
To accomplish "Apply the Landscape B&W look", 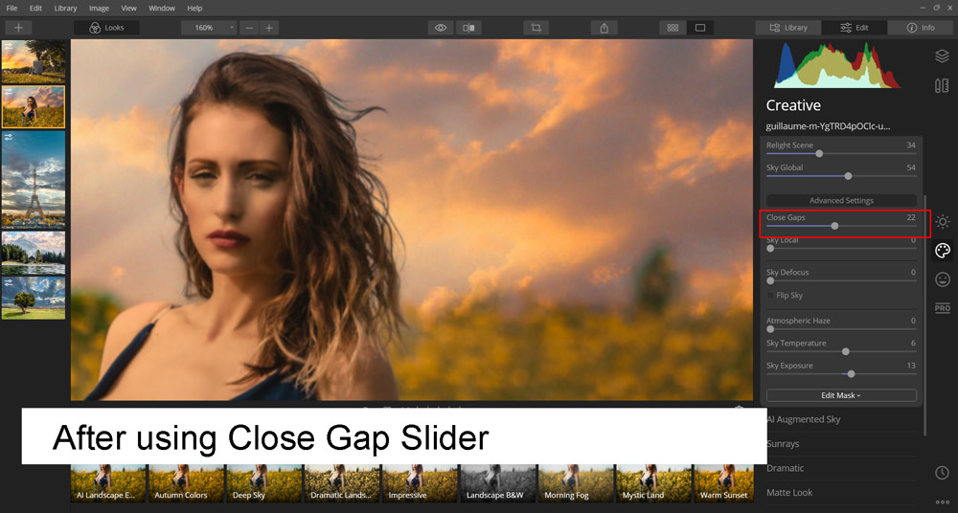I will [x=498, y=483].
